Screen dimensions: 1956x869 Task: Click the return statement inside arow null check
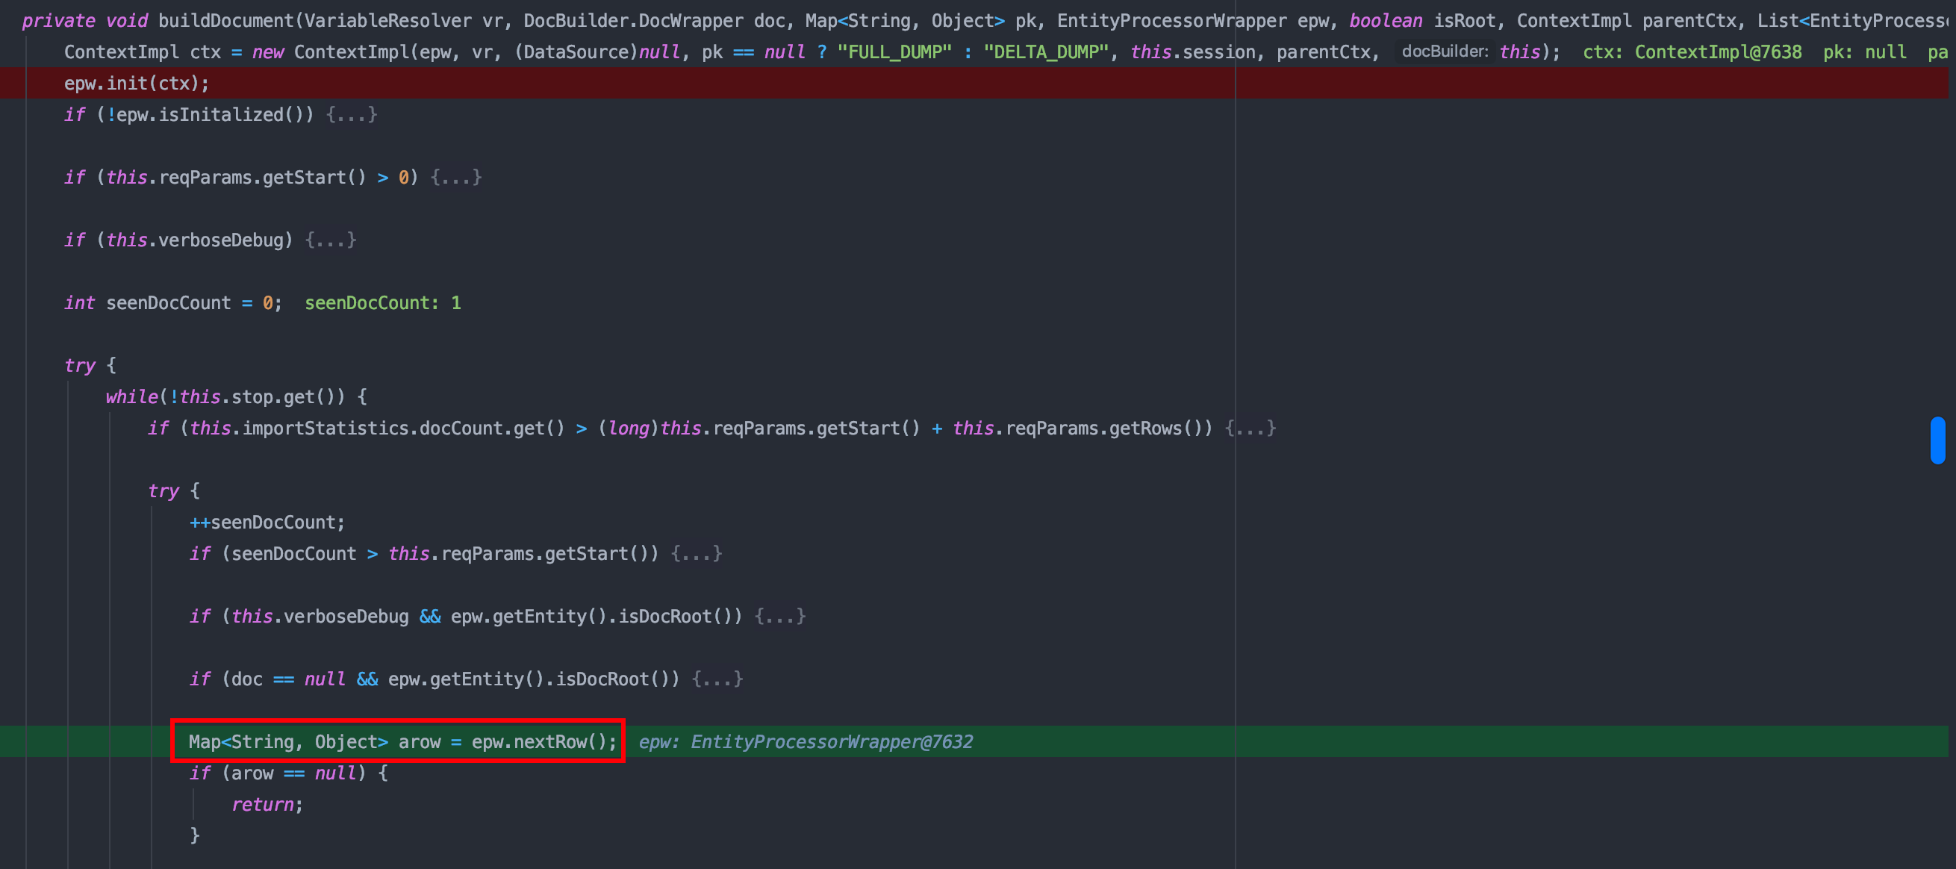pyautogui.click(x=266, y=805)
